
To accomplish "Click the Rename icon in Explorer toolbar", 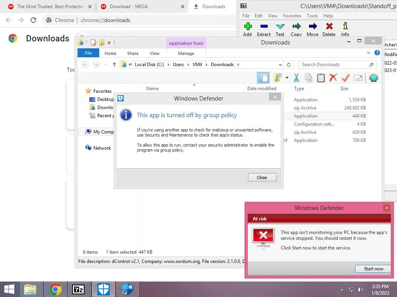I will click(358, 78).
